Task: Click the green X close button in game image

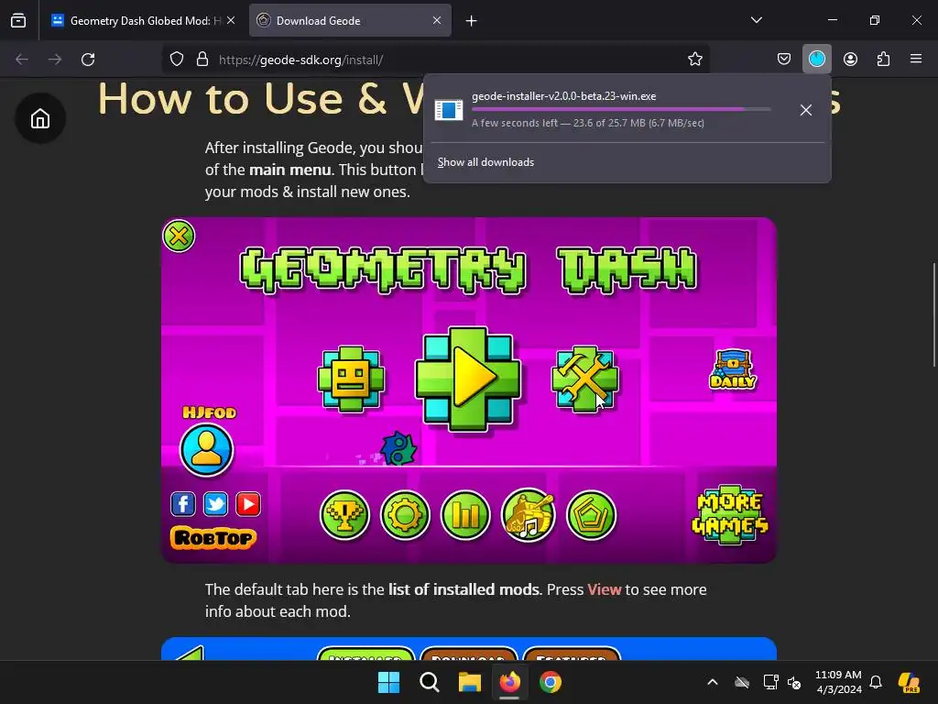Action: [x=179, y=236]
